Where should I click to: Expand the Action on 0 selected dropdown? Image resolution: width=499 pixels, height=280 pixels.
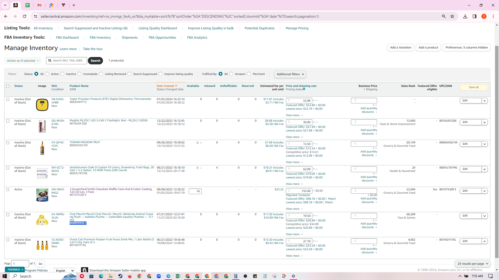pos(23,61)
